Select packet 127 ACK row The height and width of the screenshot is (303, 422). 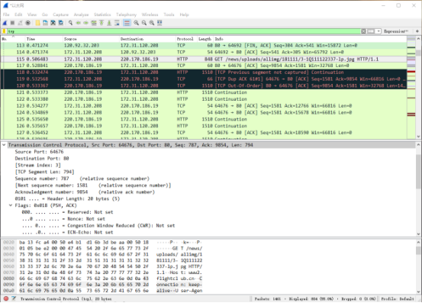(204, 133)
